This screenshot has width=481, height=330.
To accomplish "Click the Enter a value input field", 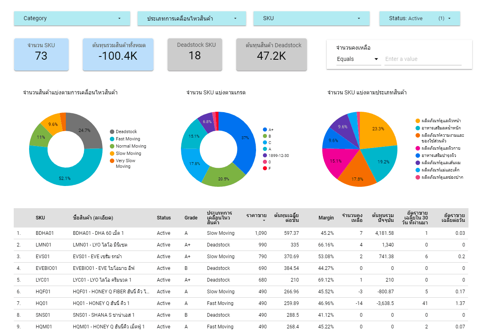I will [x=422, y=59].
